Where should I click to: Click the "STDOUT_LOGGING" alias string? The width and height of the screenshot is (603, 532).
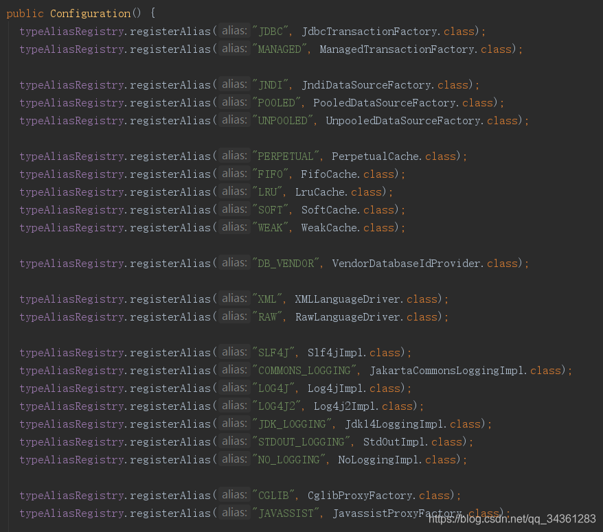point(301,441)
